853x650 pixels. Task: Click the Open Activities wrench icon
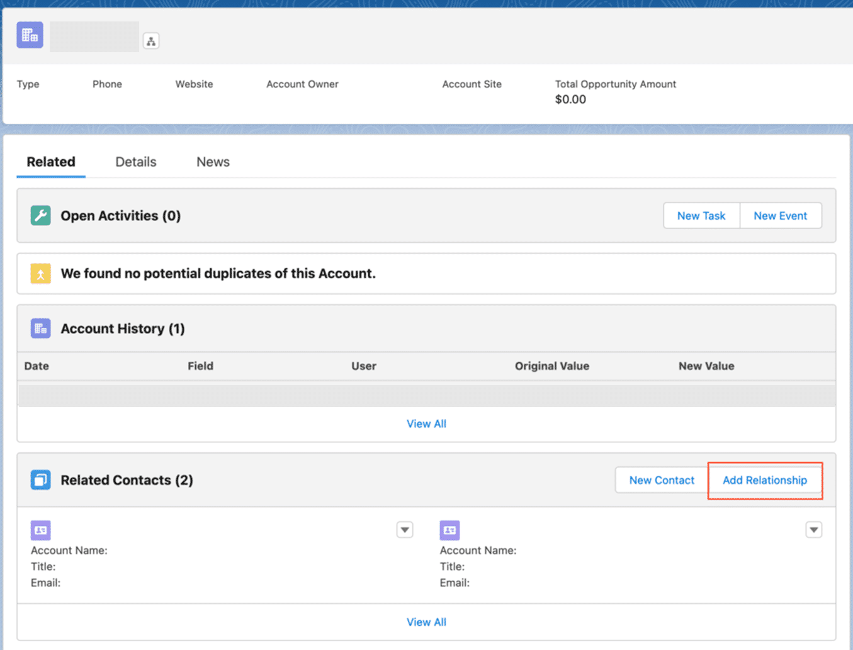(x=40, y=215)
